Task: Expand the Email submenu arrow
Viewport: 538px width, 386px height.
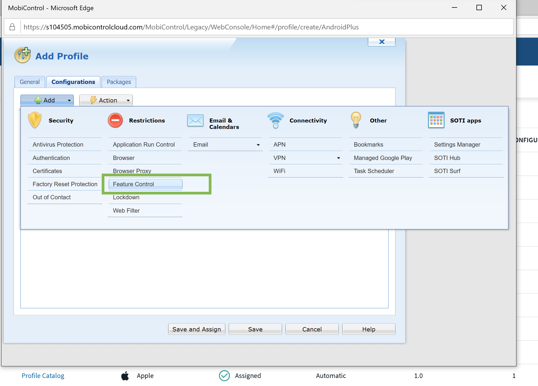Action: click(258, 145)
